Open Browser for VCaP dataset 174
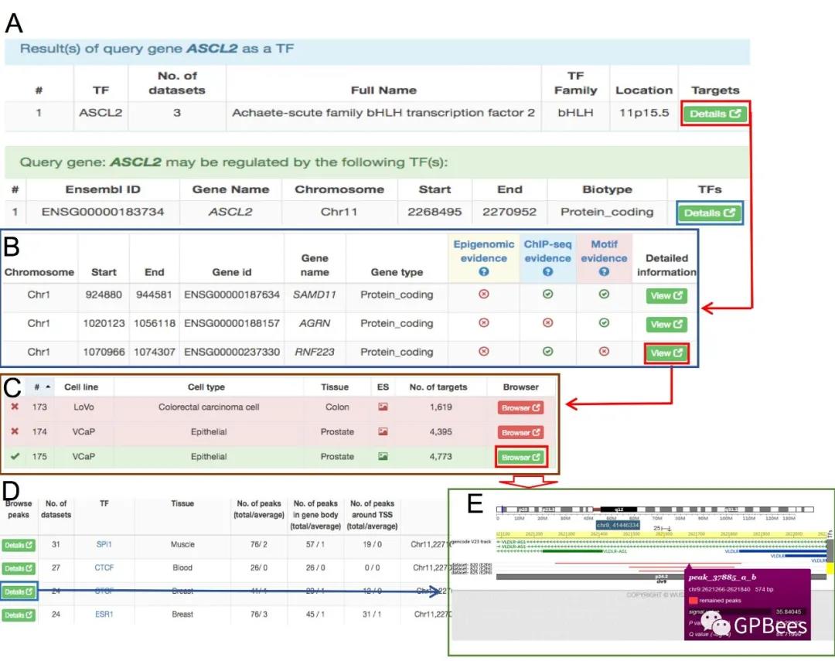This screenshot has height=661, width=835. [520, 432]
